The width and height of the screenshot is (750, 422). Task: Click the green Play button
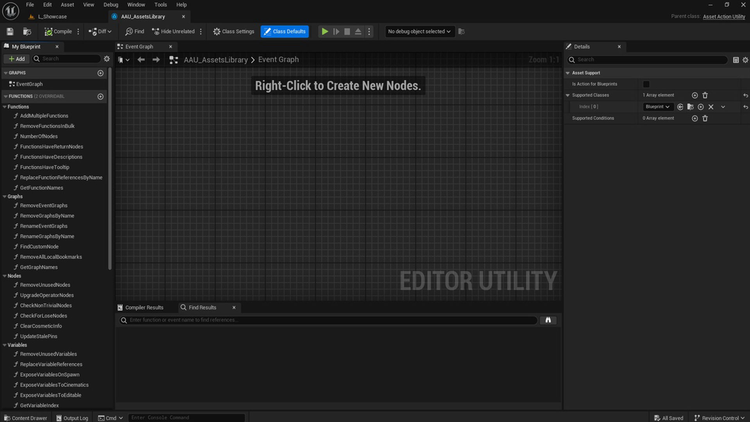(x=325, y=31)
